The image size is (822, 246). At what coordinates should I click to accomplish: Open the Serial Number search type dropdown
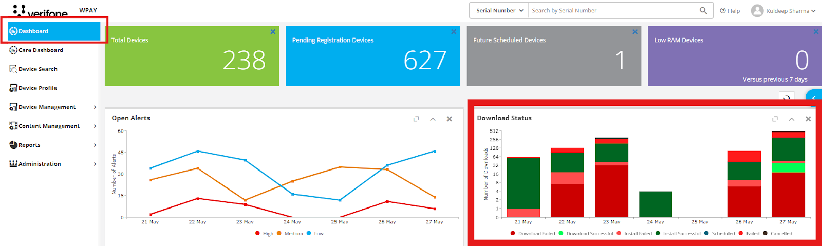click(499, 10)
